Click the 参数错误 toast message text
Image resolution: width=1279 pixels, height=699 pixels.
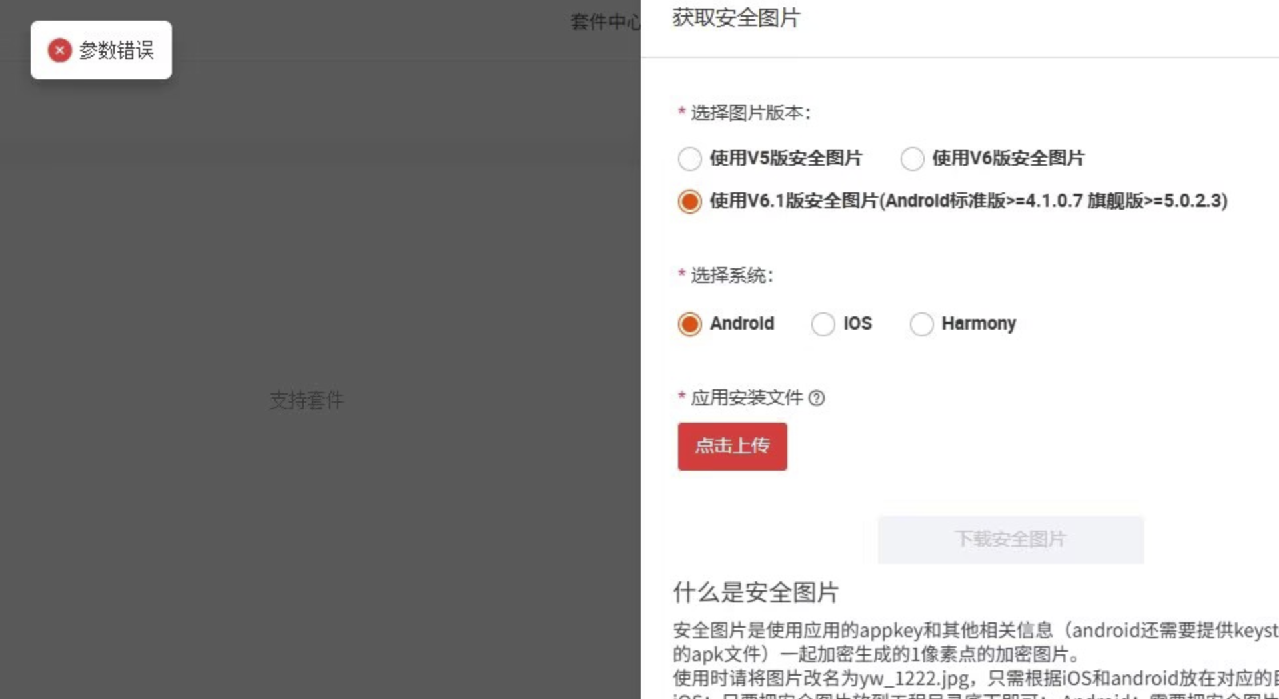[x=117, y=50]
